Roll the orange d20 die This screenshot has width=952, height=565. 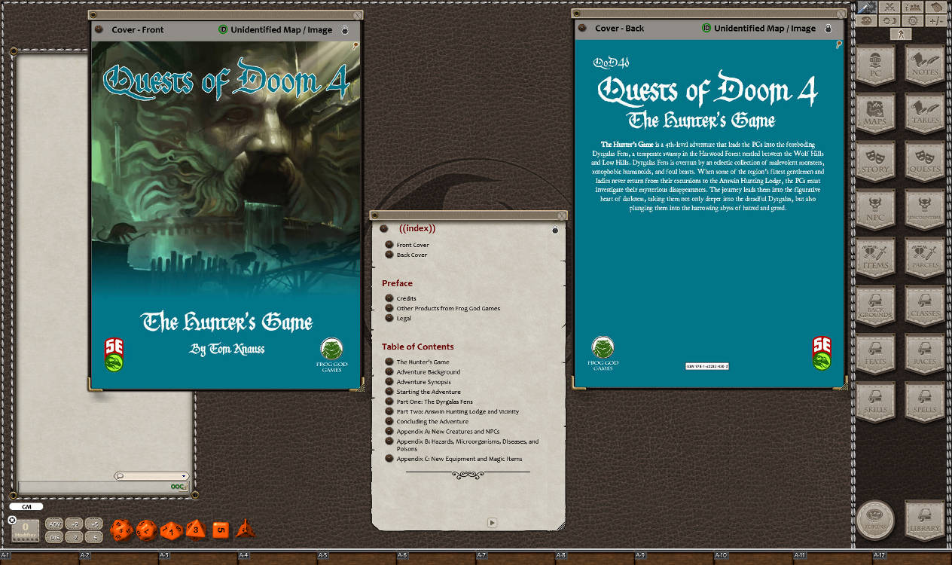point(121,530)
